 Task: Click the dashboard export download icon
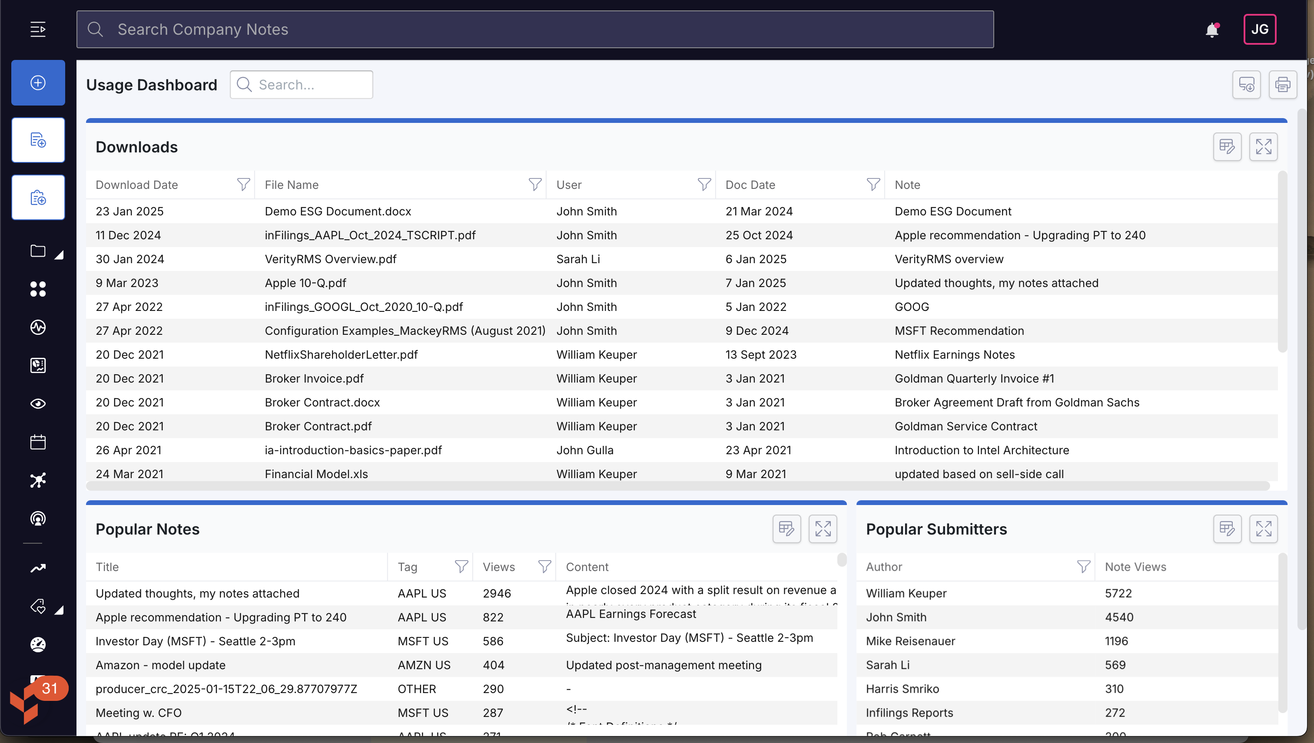click(1246, 85)
